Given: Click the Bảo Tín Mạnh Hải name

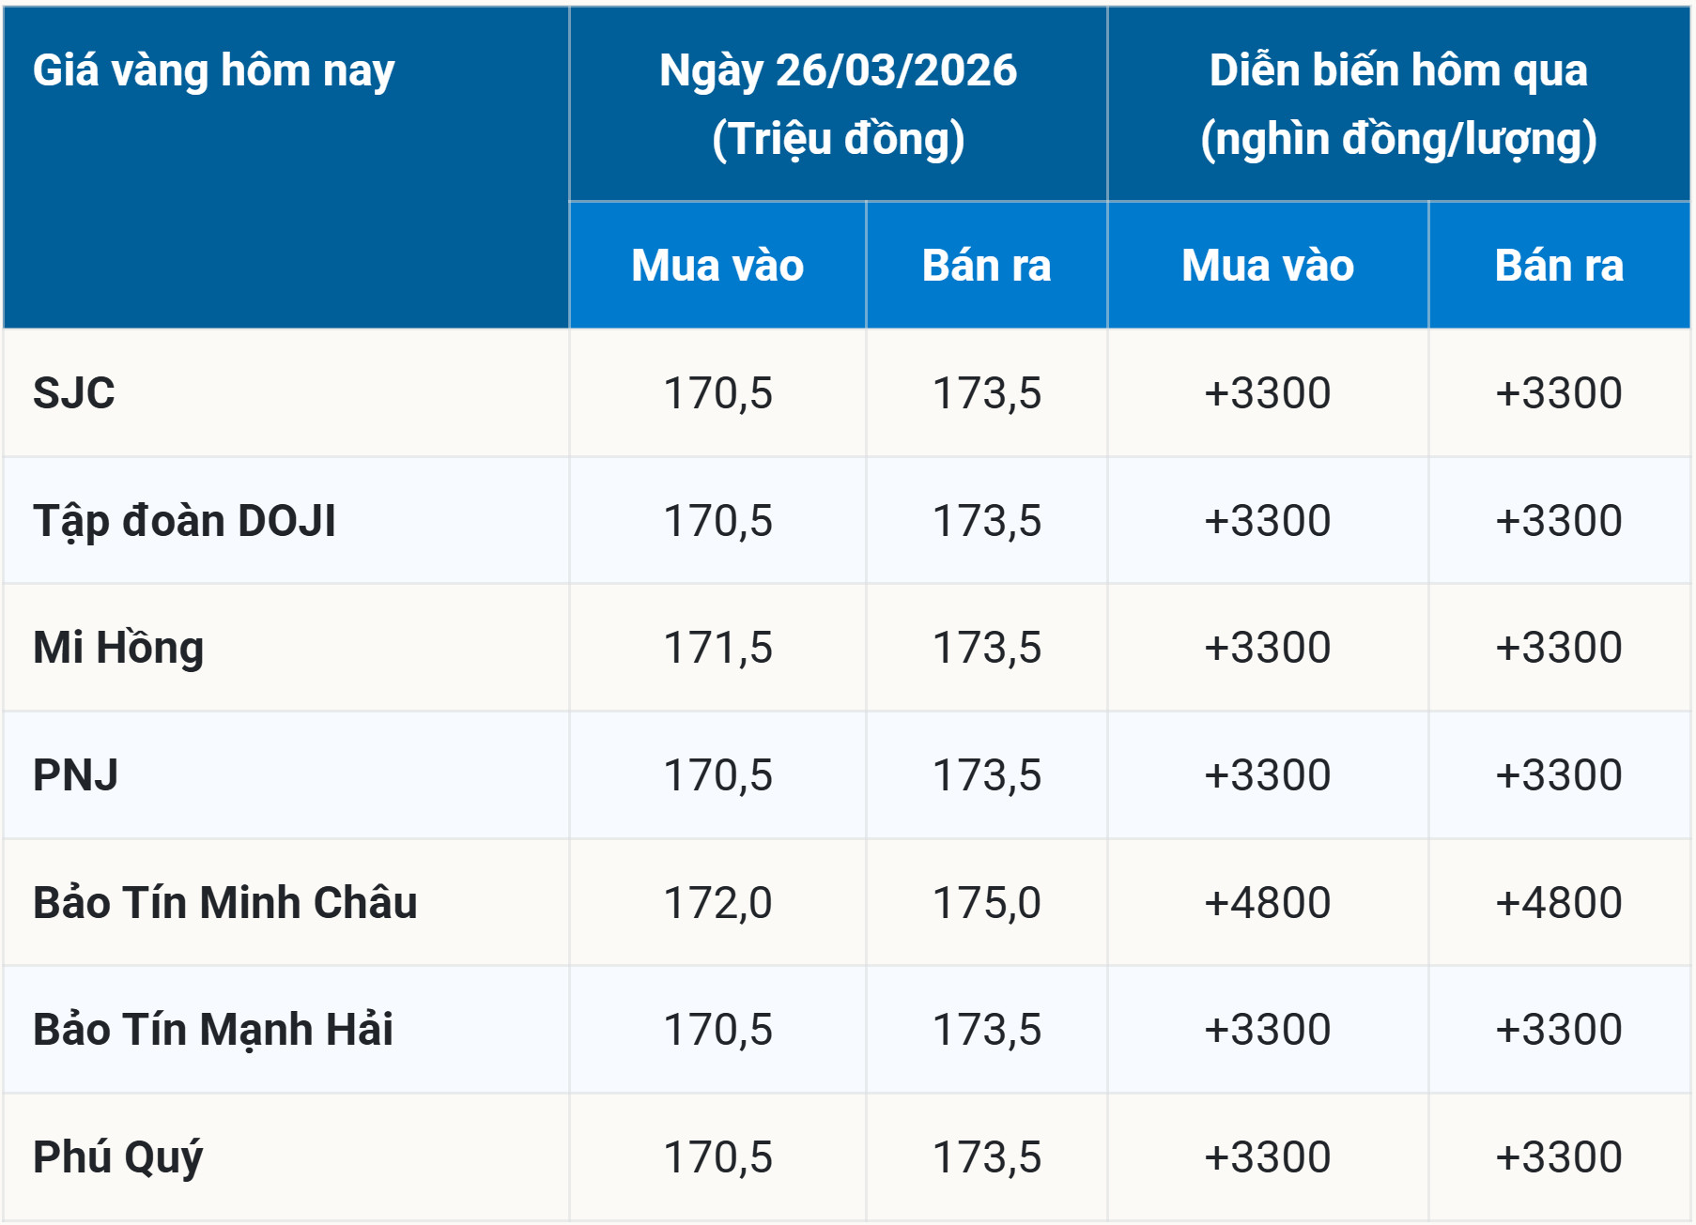Looking at the screenshot, I should pos(213,1030).
